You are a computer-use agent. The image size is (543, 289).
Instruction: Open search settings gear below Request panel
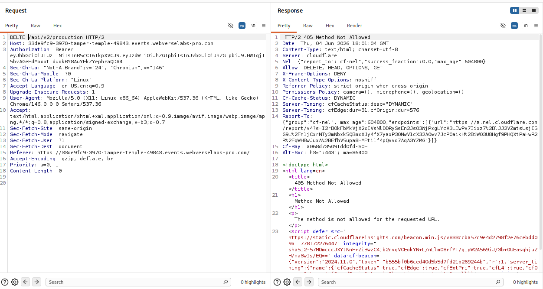(x=14, y=282)
